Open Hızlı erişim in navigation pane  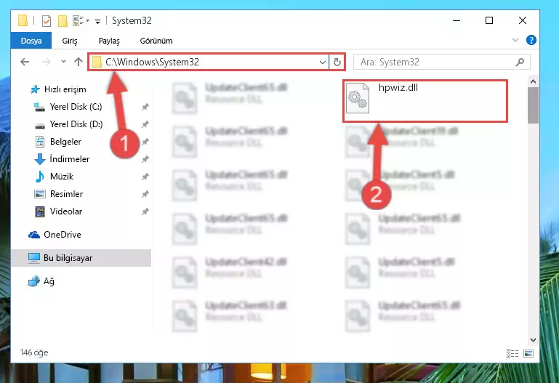[x=65, y=89]
